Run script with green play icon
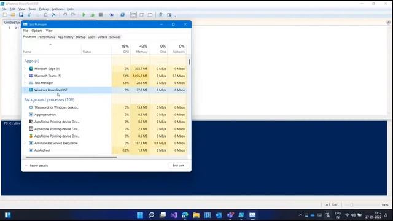Image resolution: width=393 pixels, height=221 pixels. pos(84,15)
